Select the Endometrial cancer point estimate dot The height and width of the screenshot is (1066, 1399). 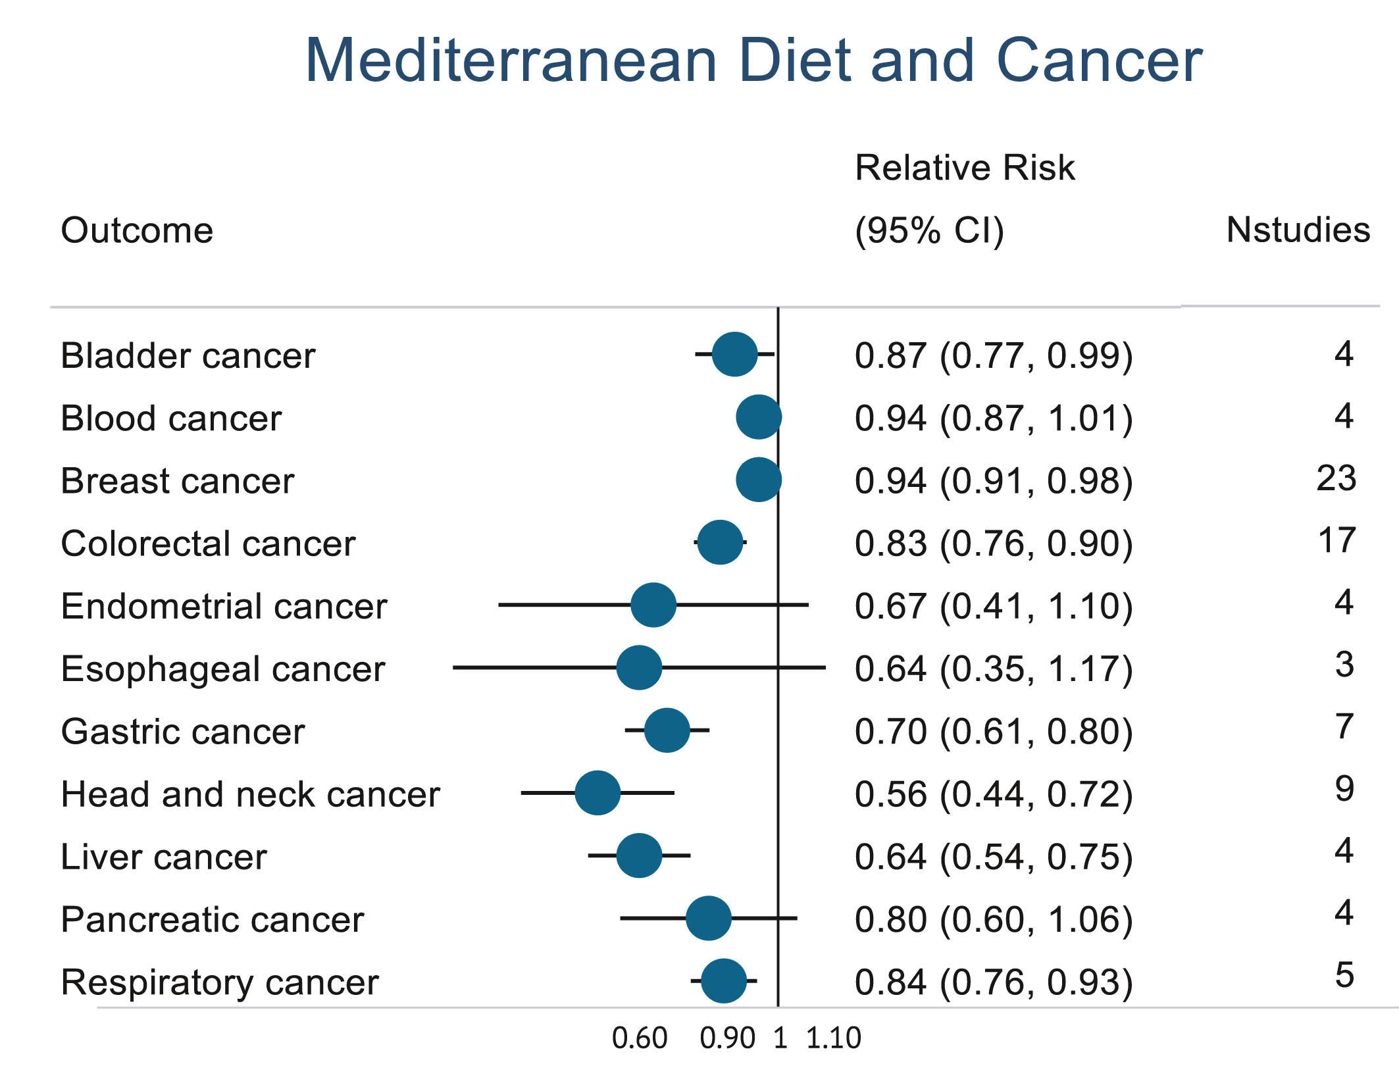pyautogui.click(x=653, y=605)
